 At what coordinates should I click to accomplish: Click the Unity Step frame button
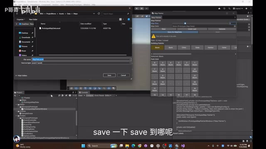[x=146, y=8]
